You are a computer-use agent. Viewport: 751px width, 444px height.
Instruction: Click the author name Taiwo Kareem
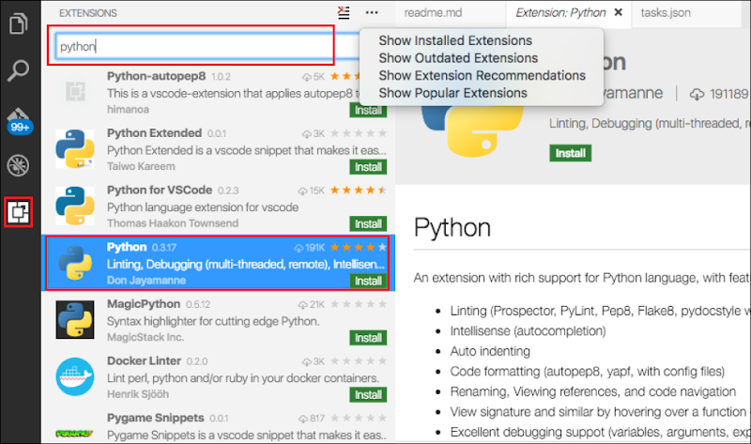[x=141, y=166]
